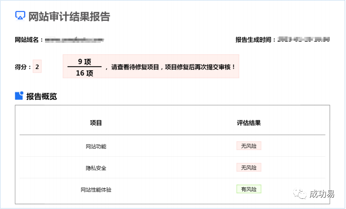Select the 隐私安全 row
This screenshot has width=346, height=209.
pos(172,167)
